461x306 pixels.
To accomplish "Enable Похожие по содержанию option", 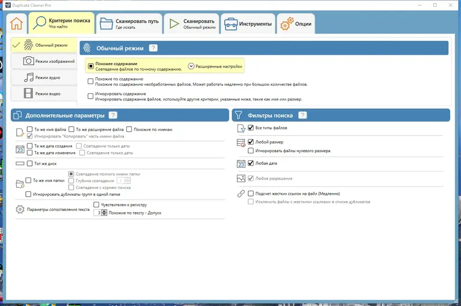I will (x=90, y=81).
